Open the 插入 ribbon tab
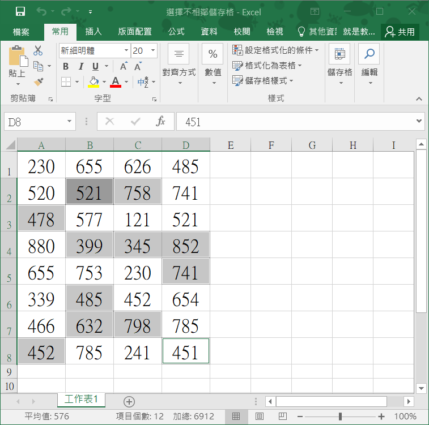 (94, 32)
